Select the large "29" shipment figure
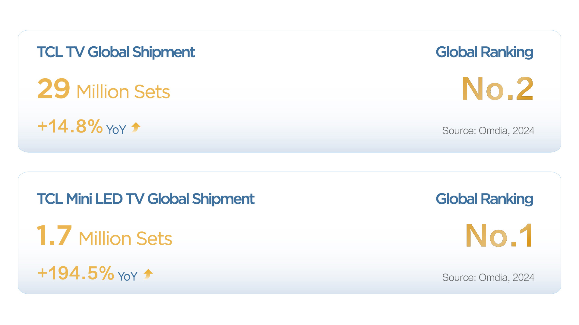This screenshot has height=325, width=579. [54, 89]
